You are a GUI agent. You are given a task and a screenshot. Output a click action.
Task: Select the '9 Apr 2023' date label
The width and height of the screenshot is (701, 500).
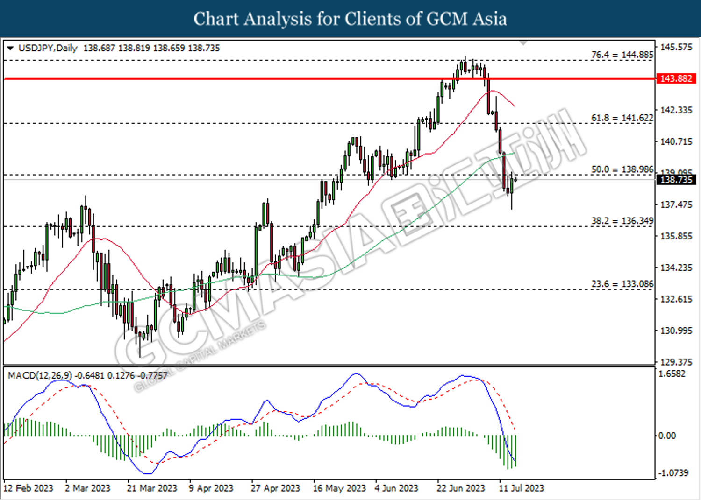coord(211,488)
